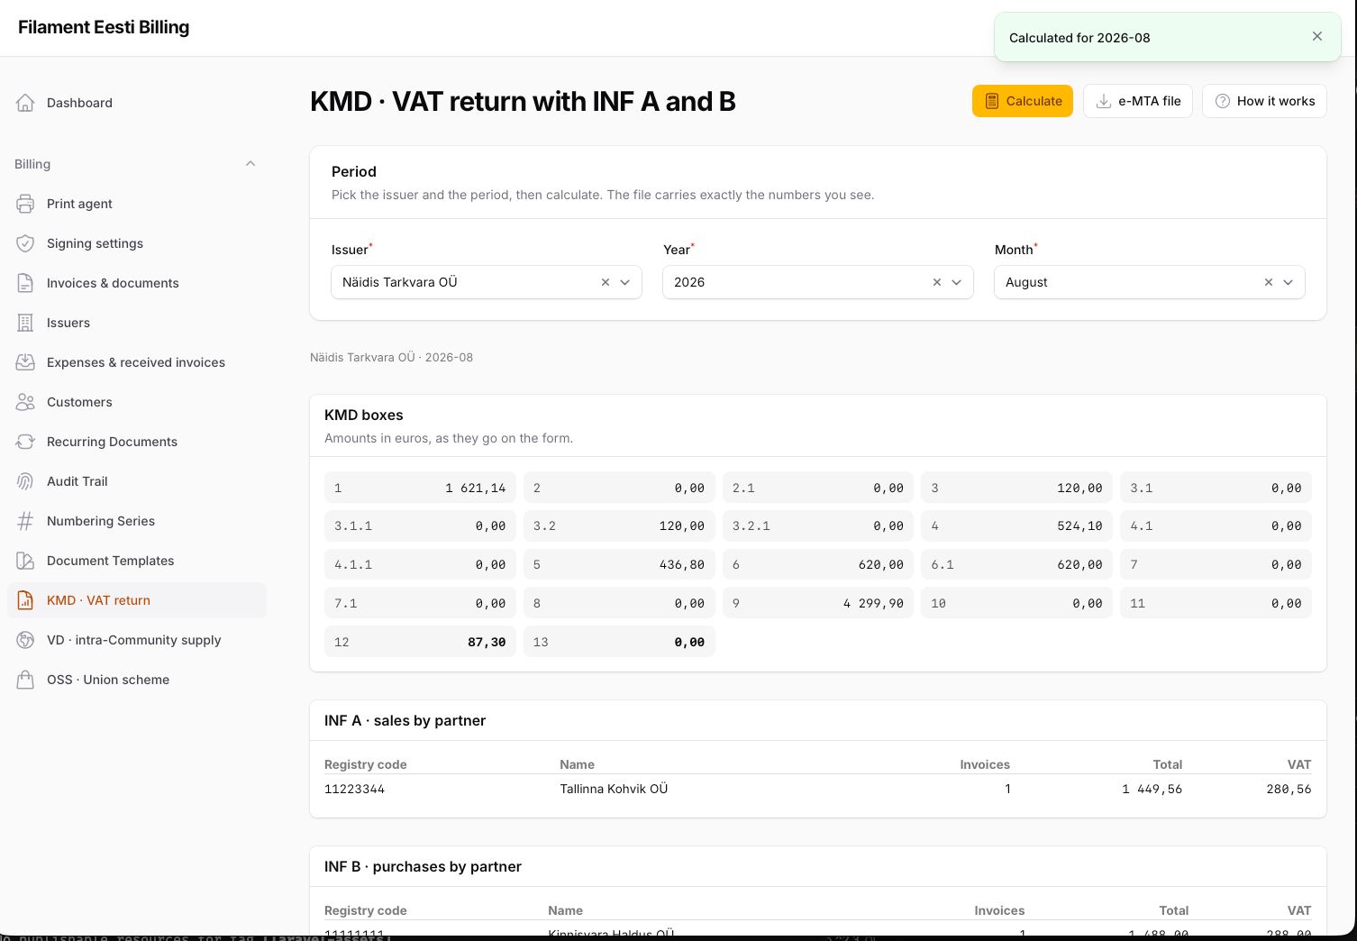Open the Year dropdown chevron

point(957,282)
